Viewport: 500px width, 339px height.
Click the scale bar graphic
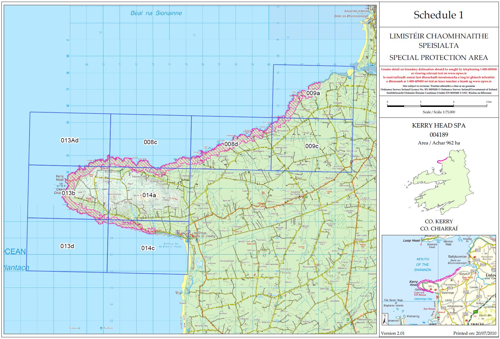(x=437, y=106)
